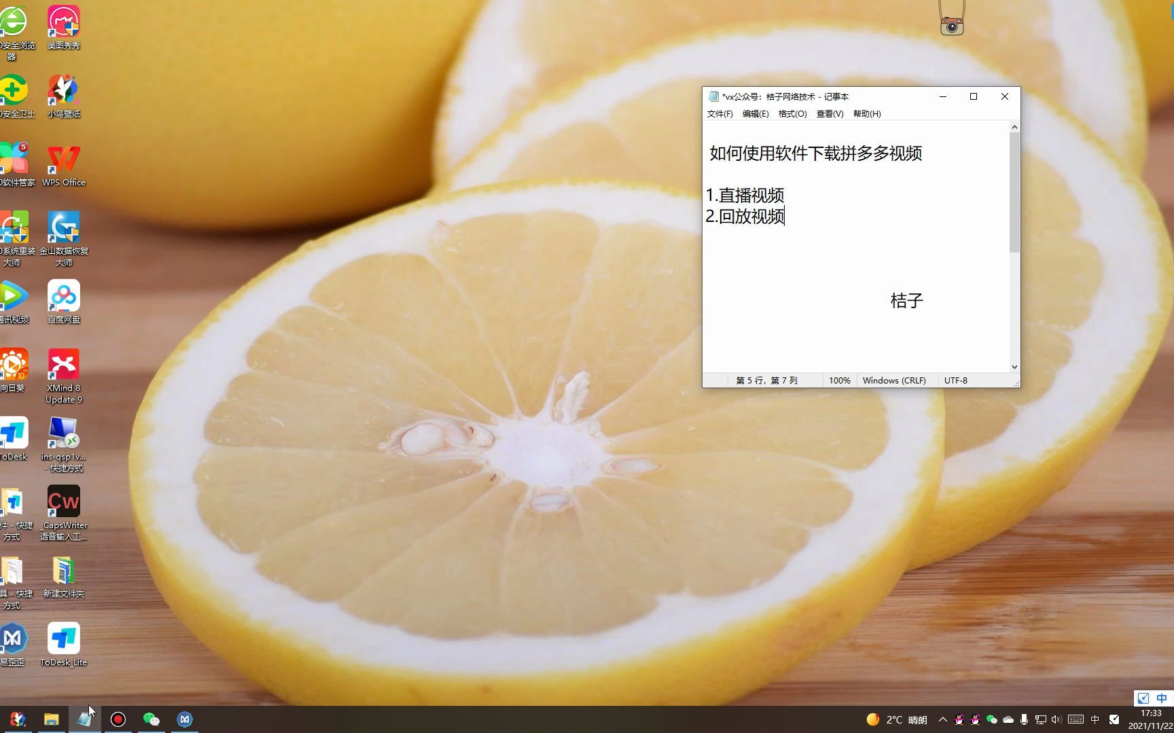Open the 编辑(E) menu in Notepad
Screen dimensions: 1174x733
755,114
